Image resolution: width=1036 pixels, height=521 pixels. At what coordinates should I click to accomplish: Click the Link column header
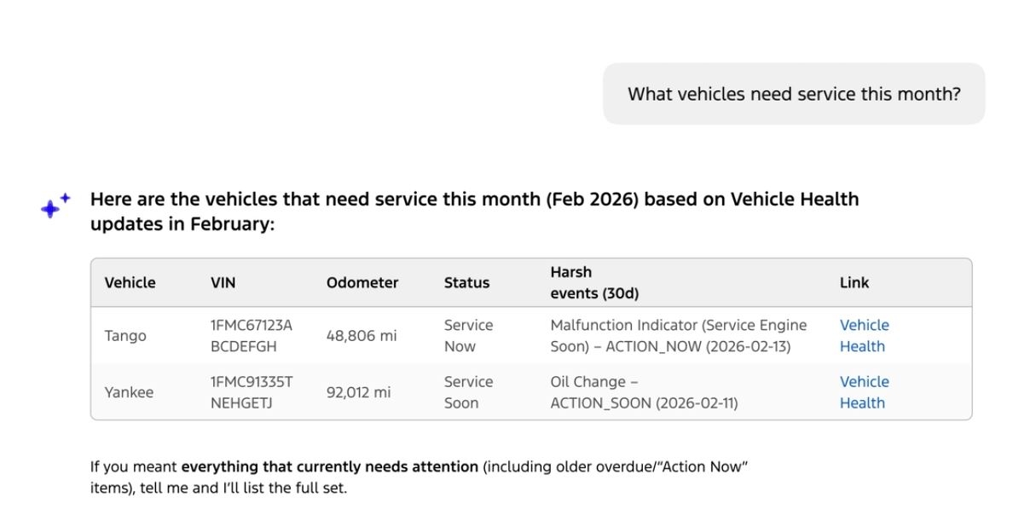click(x=854, y=283)
